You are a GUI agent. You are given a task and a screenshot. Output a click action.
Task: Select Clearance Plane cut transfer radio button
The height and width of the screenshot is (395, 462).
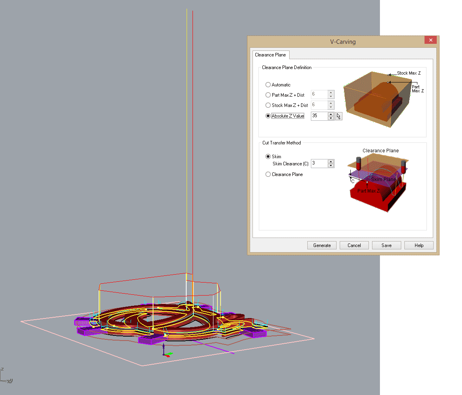(268, 174)
